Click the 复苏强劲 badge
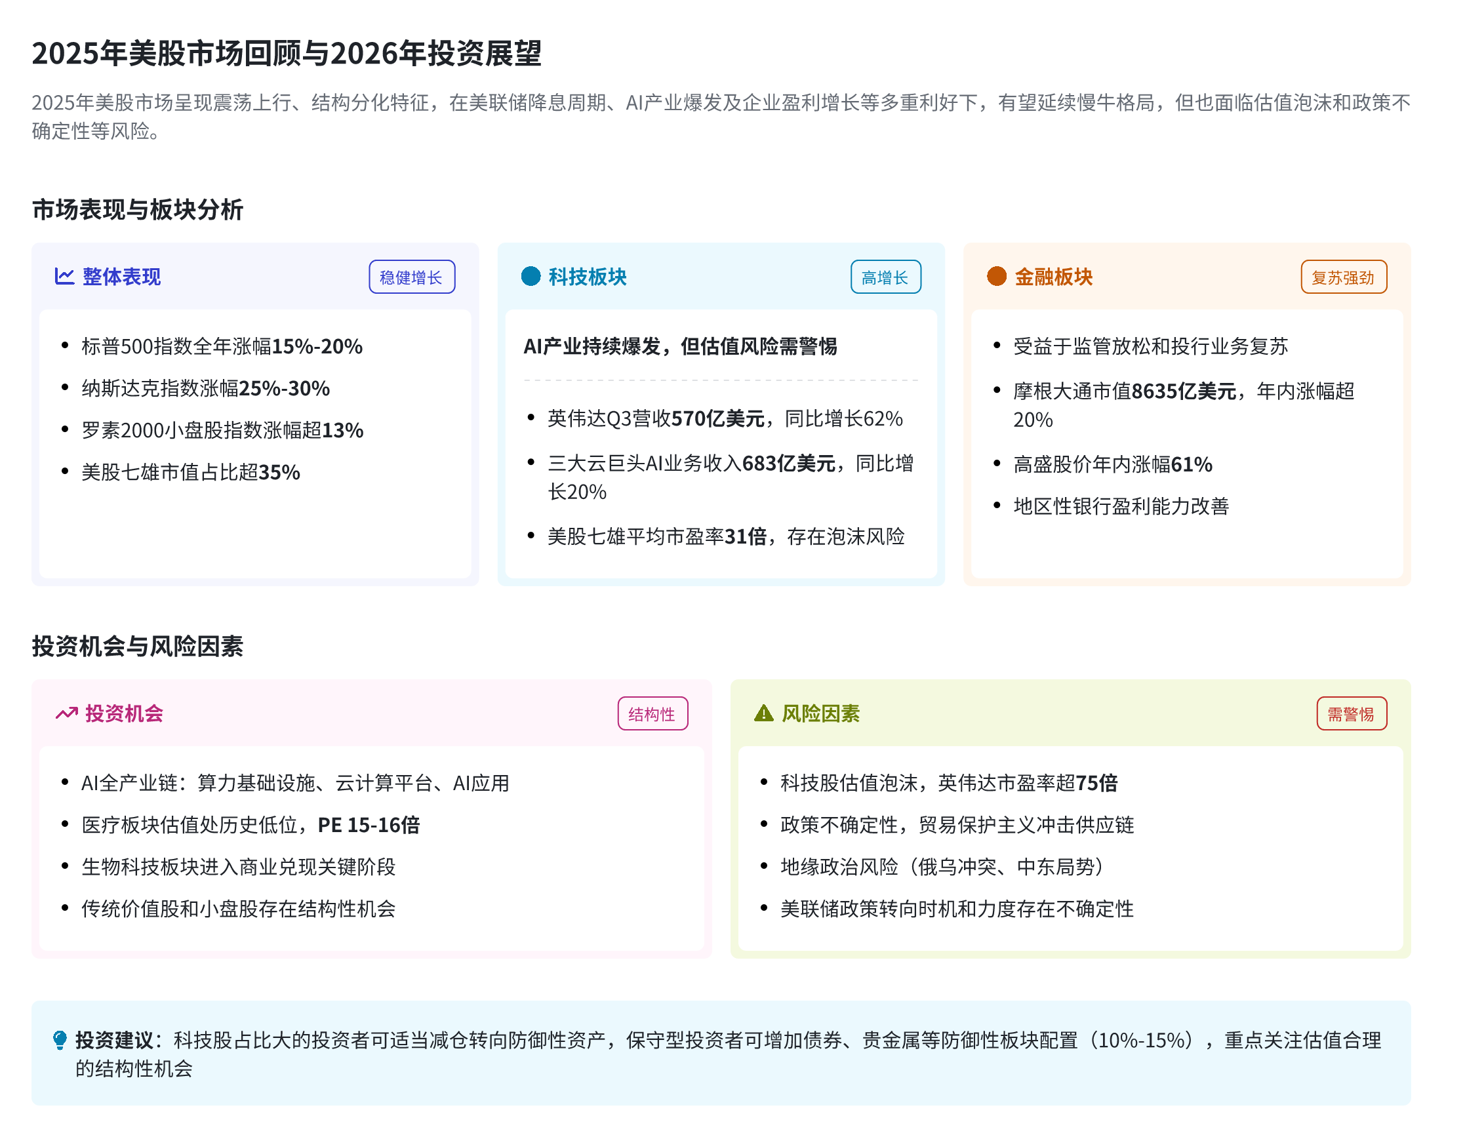Screen dimensions: 1465x1137 pyautogui.click(x=1344, y=277)
